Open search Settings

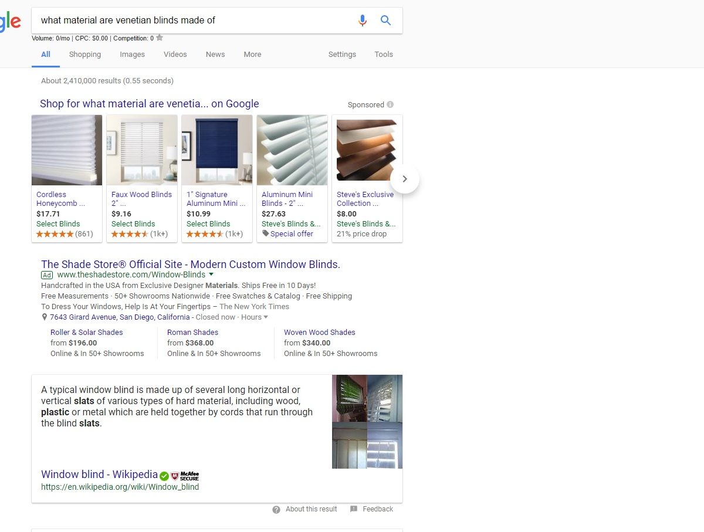click(x=342, y=55)
